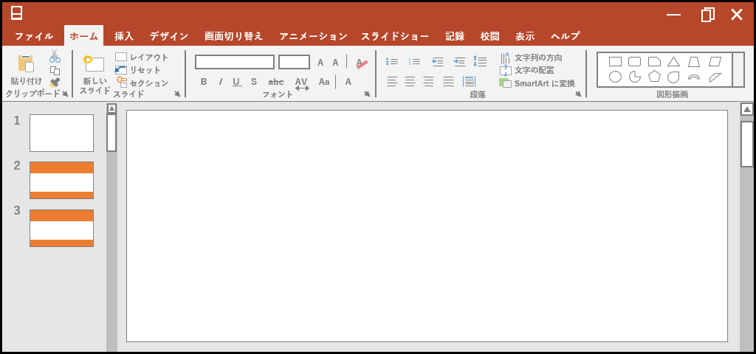Viewport: 756px width, 354px height.
Task: Select the triangle shape
Action: click(x=673, y=62)
